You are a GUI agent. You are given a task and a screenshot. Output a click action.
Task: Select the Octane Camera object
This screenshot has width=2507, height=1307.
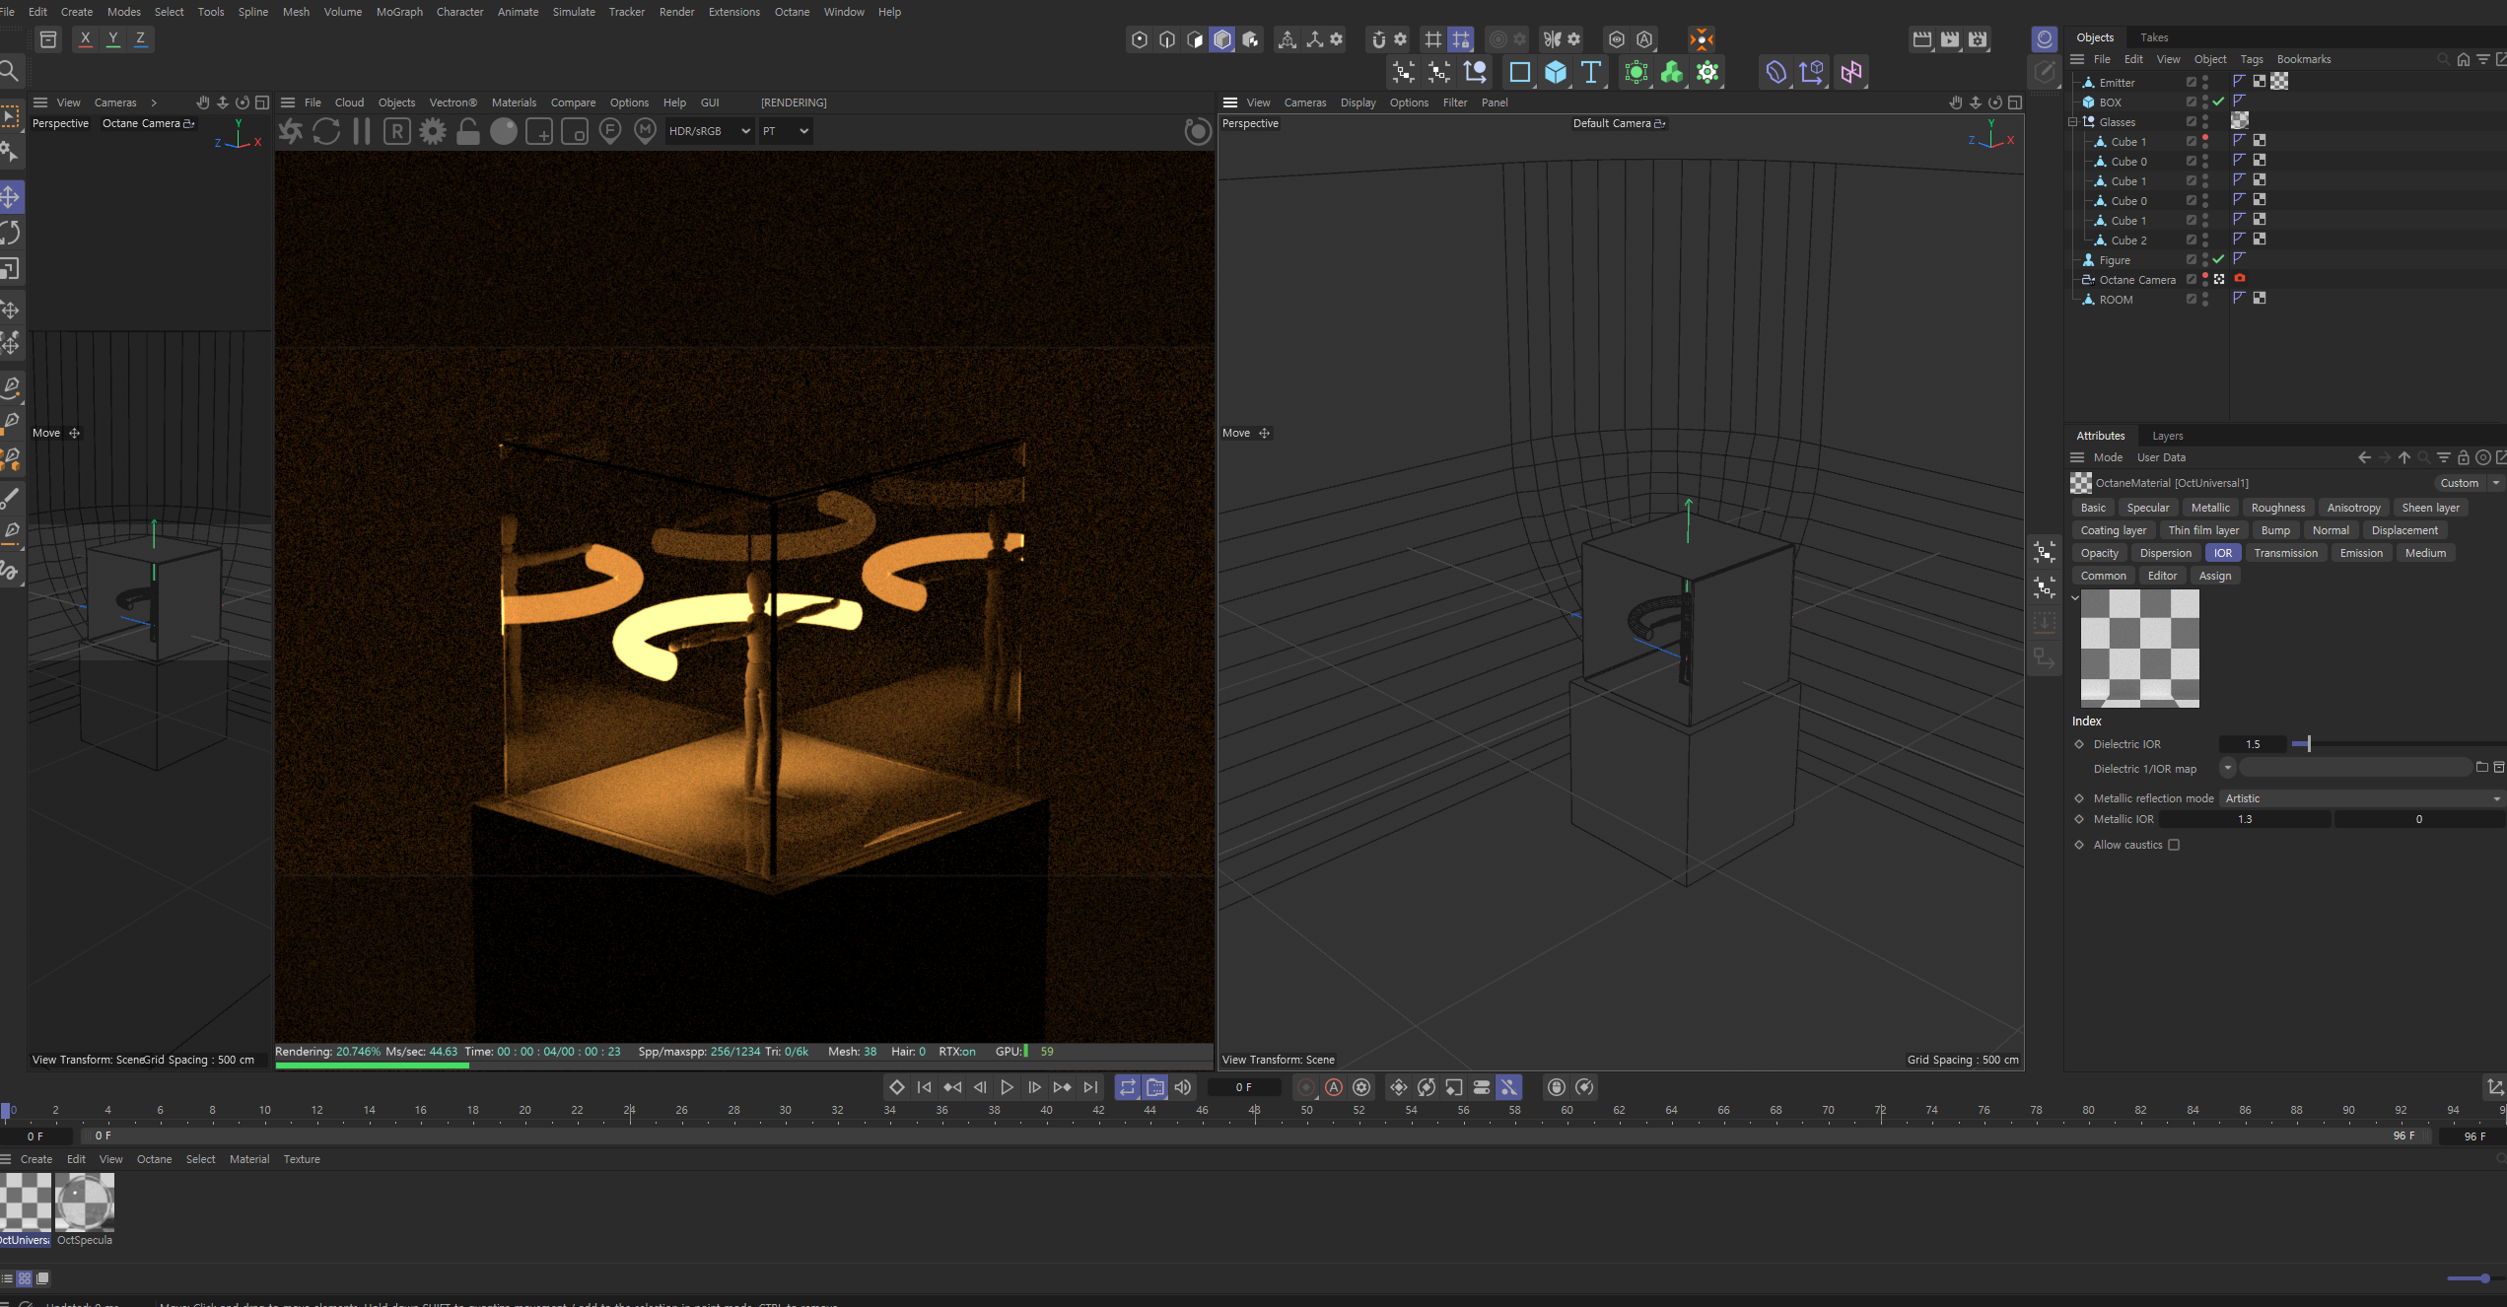point(2136,280)
